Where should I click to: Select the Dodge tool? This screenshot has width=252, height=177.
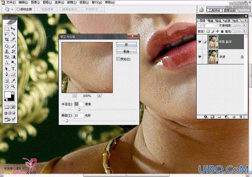click(x=13, y=62)
